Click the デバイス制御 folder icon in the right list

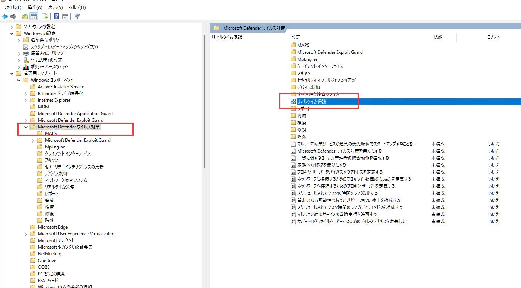(x=293, y=88)
